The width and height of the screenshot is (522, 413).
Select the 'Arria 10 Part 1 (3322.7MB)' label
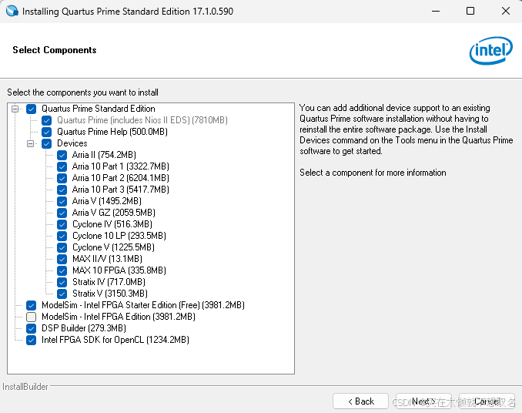(121, 166)
